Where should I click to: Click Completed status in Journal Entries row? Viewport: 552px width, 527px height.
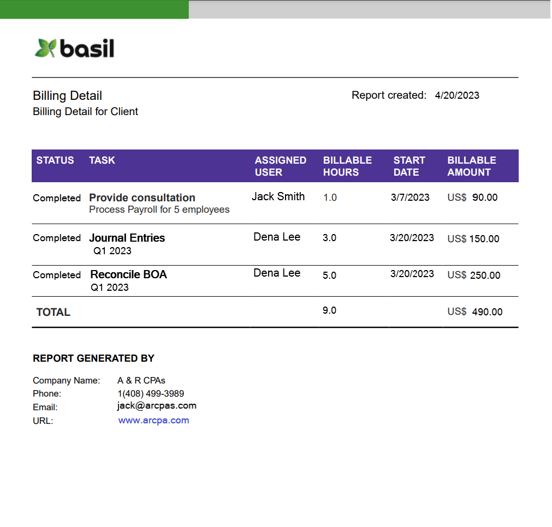click(x=57, y=238)
